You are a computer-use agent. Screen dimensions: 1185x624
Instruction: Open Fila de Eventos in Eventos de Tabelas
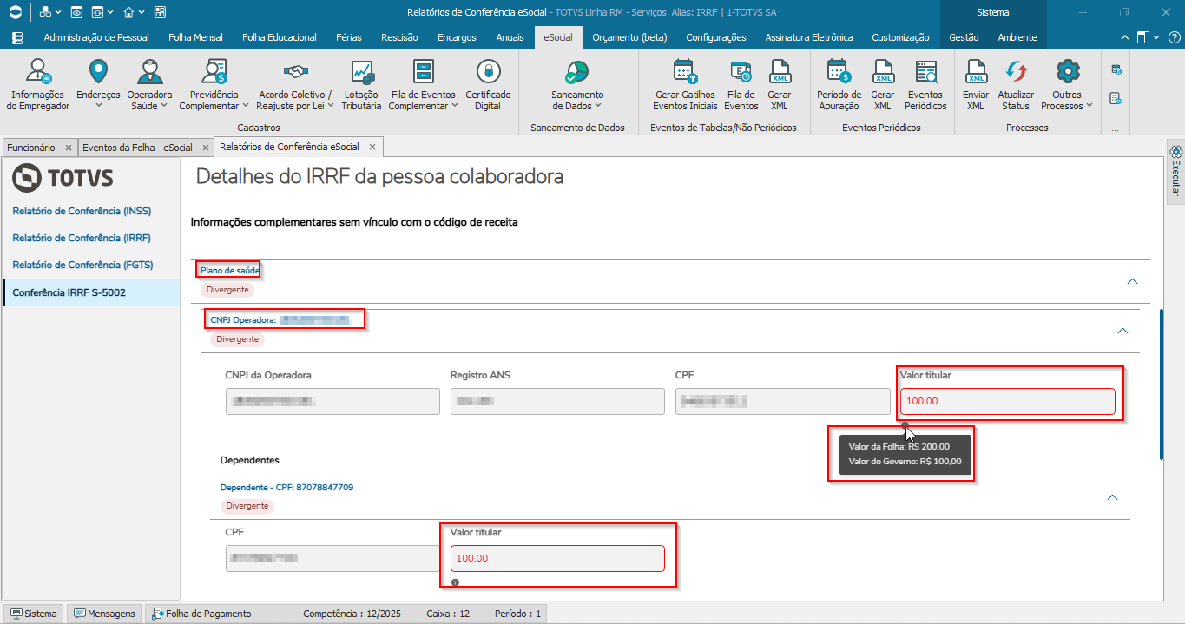click(741, 85)
